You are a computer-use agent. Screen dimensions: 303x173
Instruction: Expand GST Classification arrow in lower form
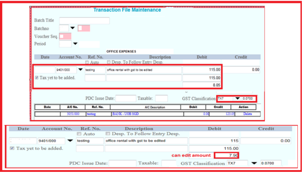254,163
